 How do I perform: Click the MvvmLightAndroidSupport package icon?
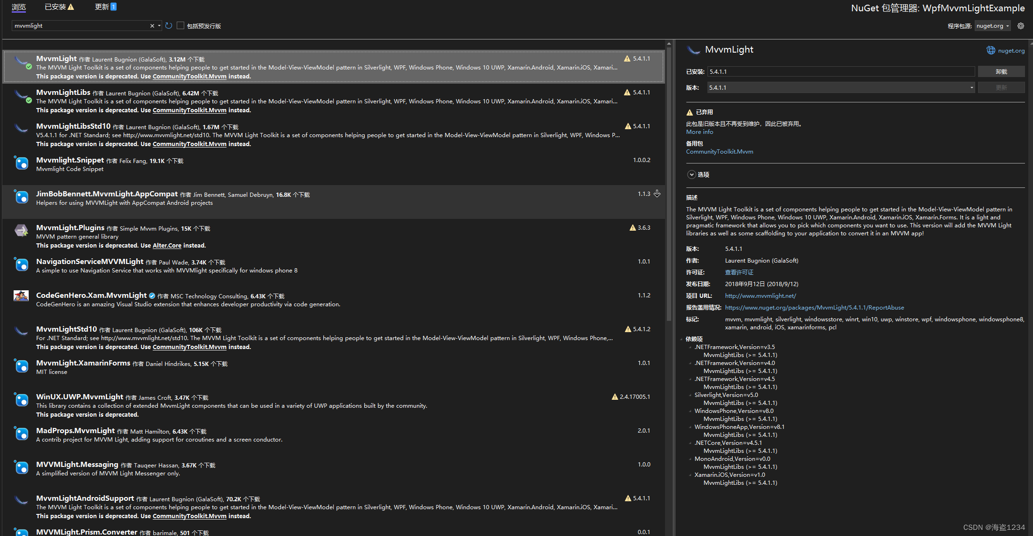coord(22,501)
